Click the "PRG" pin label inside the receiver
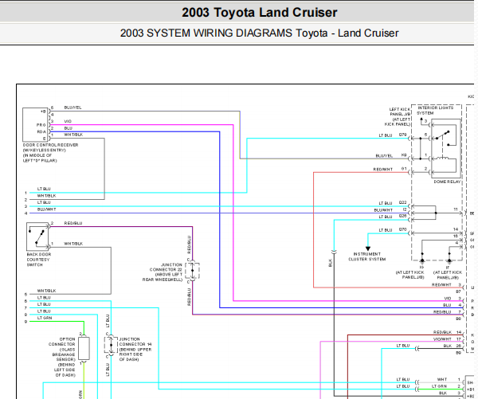Image resolution: width=478 pixels, height=399 pixels. point(41,125)
